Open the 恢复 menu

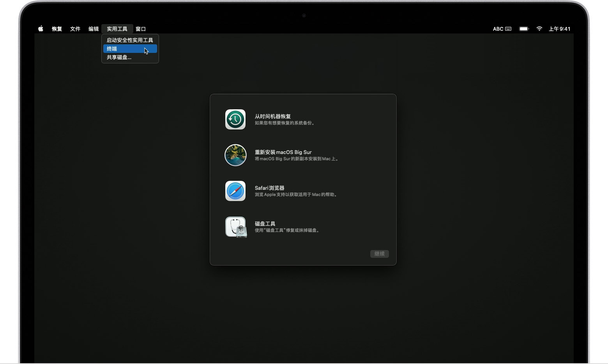pyautogui.click(x=57, y=29)
